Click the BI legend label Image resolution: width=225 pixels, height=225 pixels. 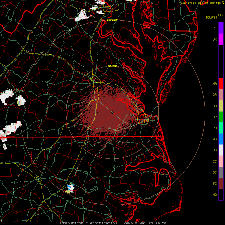coord(214,183)
